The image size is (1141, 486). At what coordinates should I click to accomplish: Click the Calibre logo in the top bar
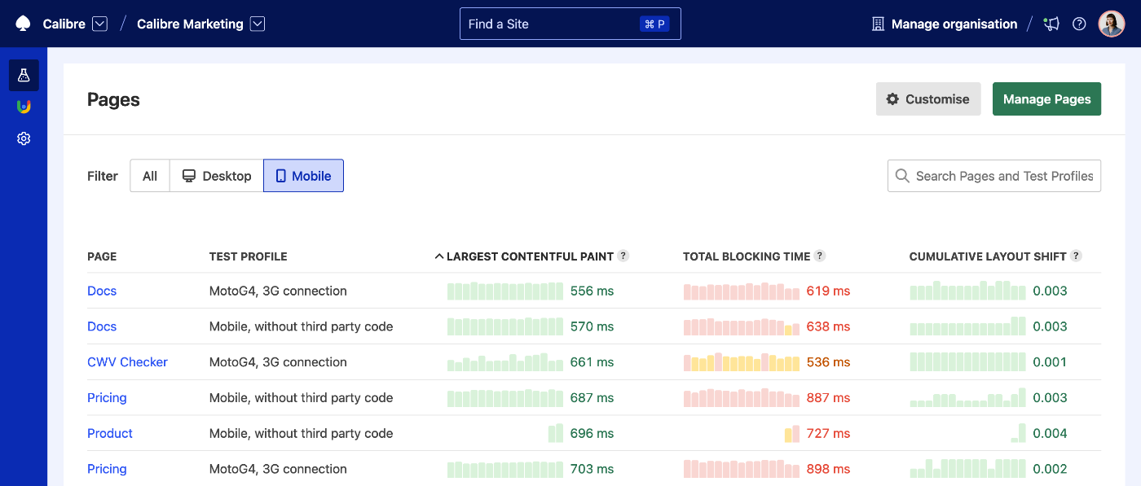click(22, 23)
